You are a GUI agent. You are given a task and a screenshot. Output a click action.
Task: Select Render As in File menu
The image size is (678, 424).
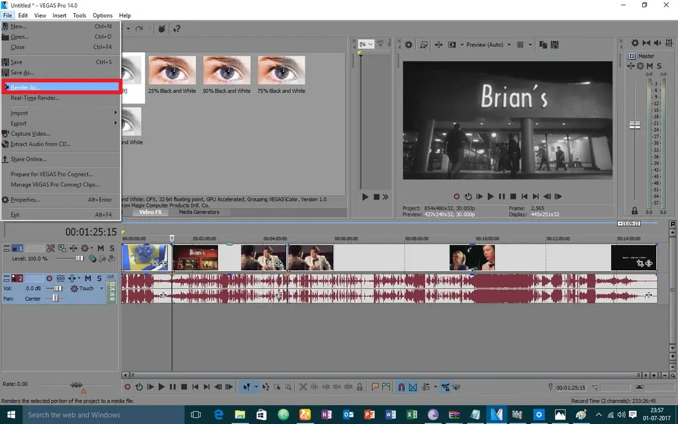point(60,87)
